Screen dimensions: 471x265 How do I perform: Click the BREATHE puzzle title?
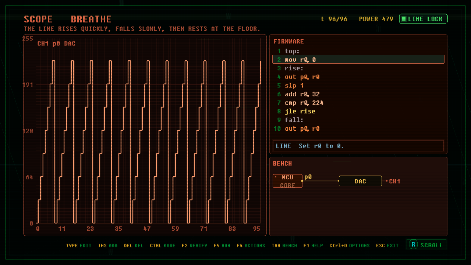tap(91, 19)
